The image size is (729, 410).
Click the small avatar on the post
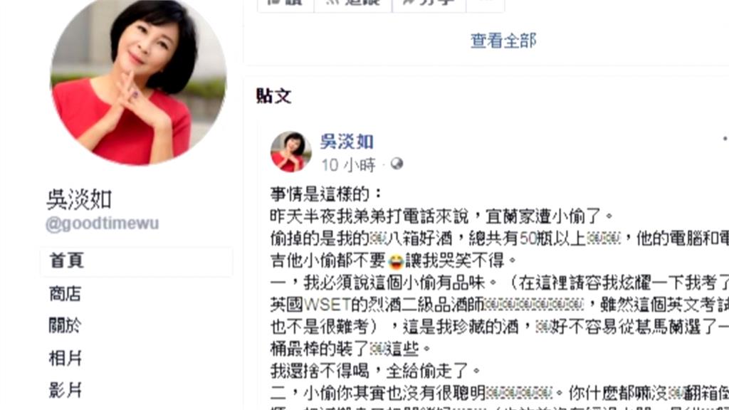pos(291,152)
